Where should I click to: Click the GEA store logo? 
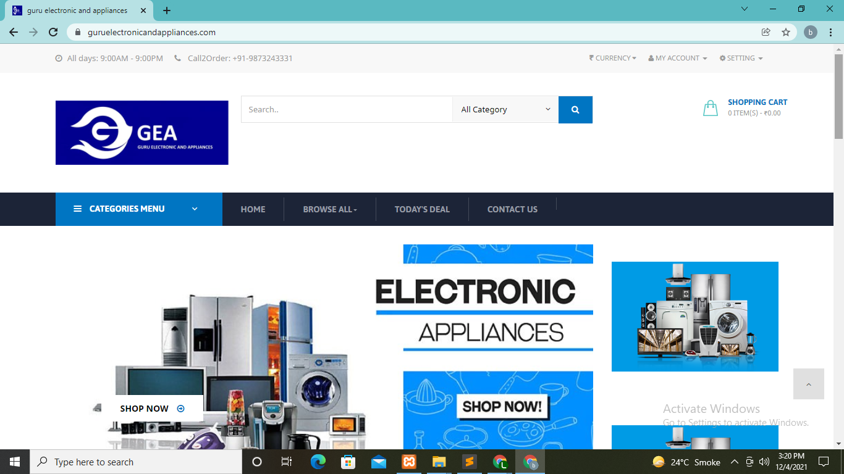141,133
